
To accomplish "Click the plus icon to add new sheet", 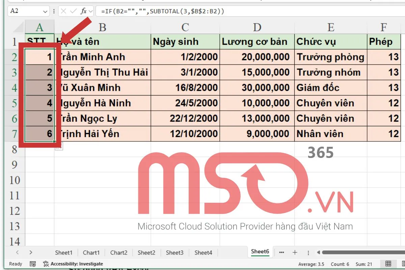I will click(295, 252).
